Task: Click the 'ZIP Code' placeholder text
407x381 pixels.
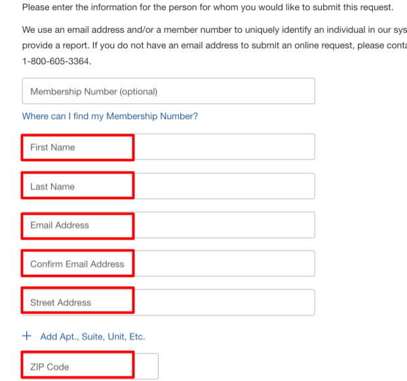Action: [x=49, y=367]
